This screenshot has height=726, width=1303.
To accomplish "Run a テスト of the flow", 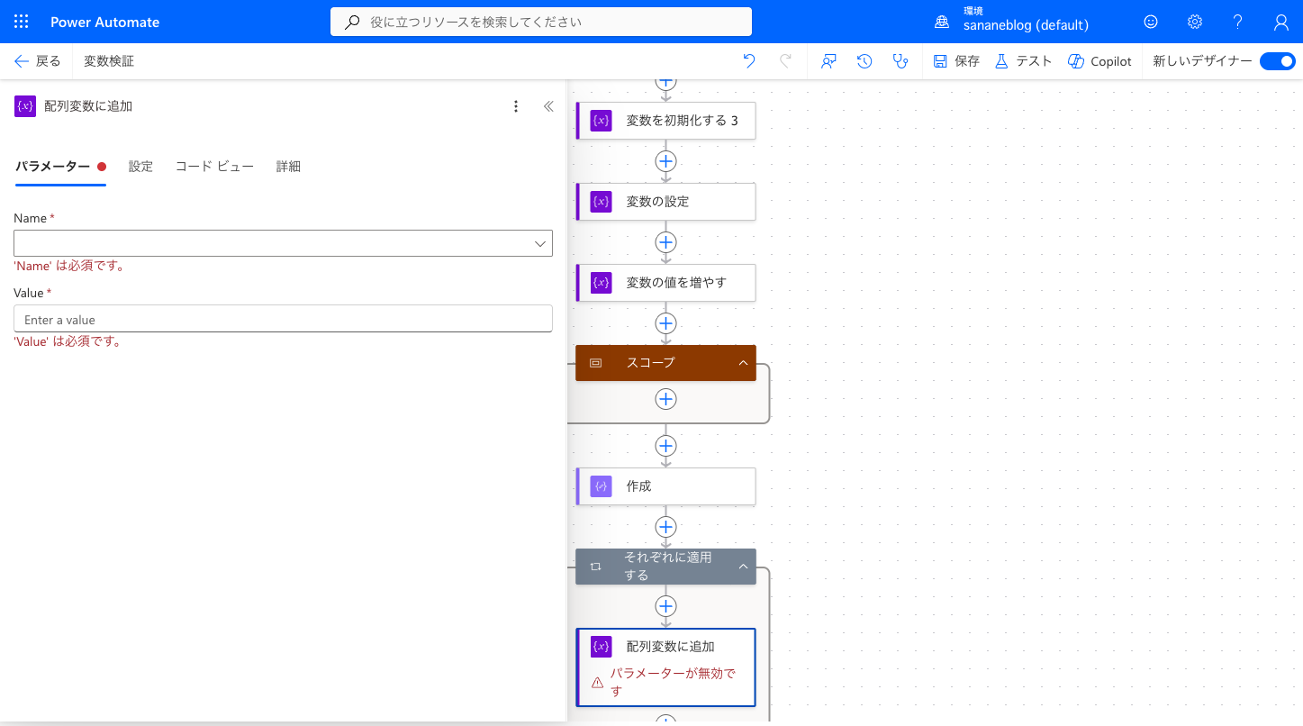I will tap(1023, 61).
